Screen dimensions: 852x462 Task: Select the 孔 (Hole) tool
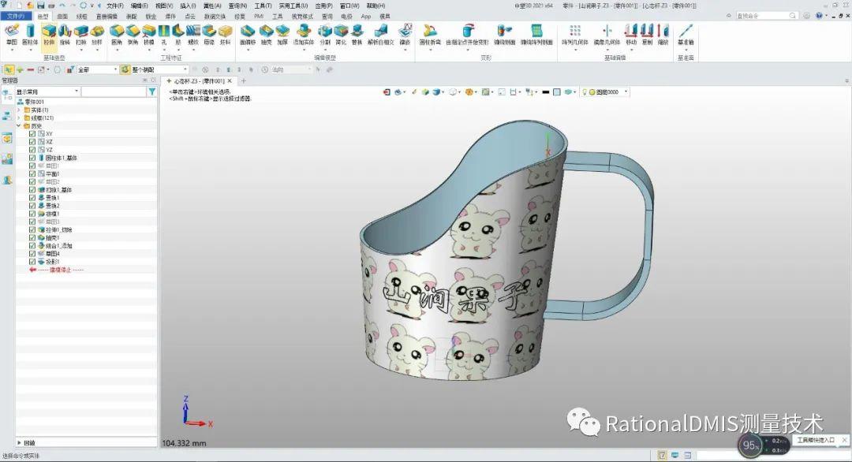click(163, 34)
